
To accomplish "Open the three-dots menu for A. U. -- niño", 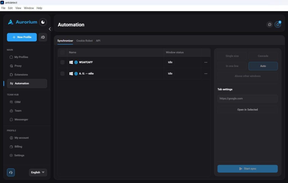I will [x=206, y=74].
